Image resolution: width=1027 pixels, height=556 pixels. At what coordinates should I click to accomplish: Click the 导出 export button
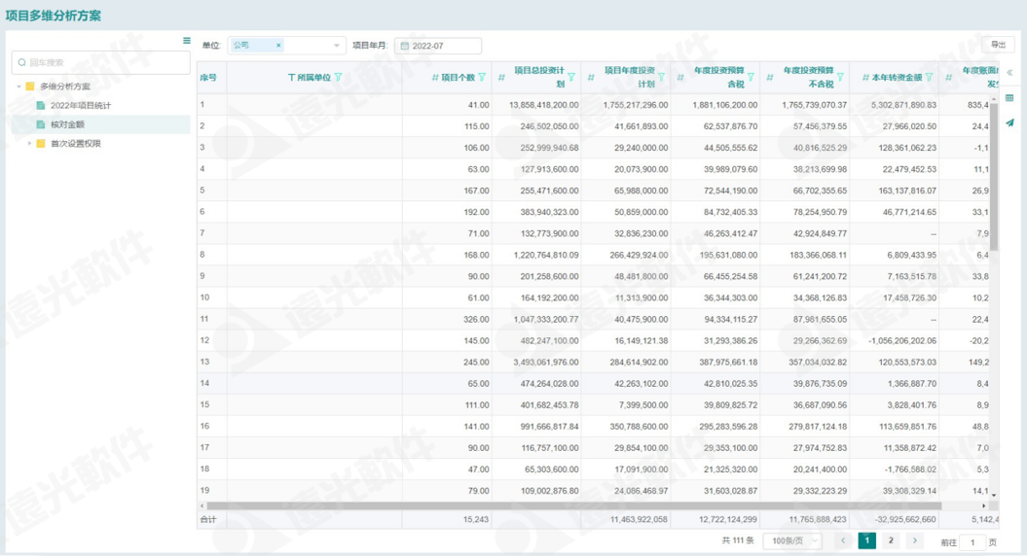point(998,45)
